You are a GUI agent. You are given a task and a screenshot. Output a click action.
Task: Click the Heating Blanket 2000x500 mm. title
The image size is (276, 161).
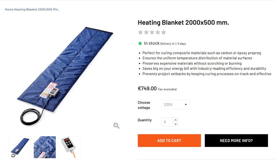point(183,22)
